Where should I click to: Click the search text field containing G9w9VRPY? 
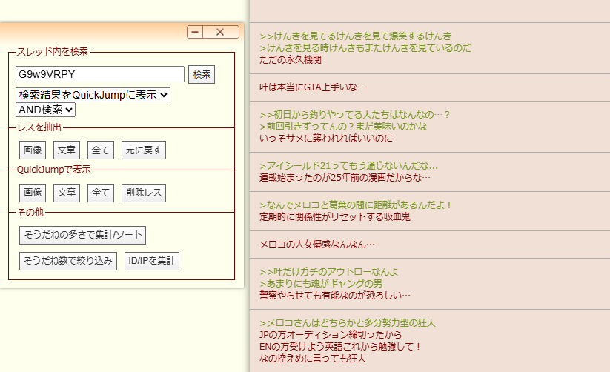(100, 74)
